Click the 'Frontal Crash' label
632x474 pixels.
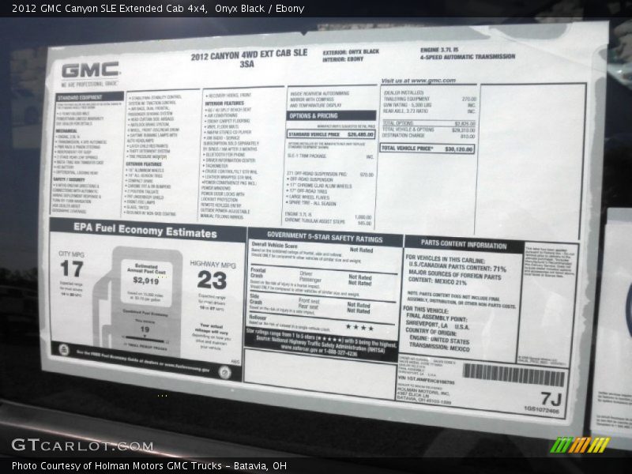point(258,273)
